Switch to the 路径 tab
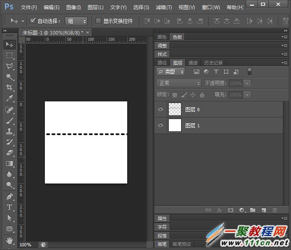This screenshot has width=291, height=250. tap(162, 63)
